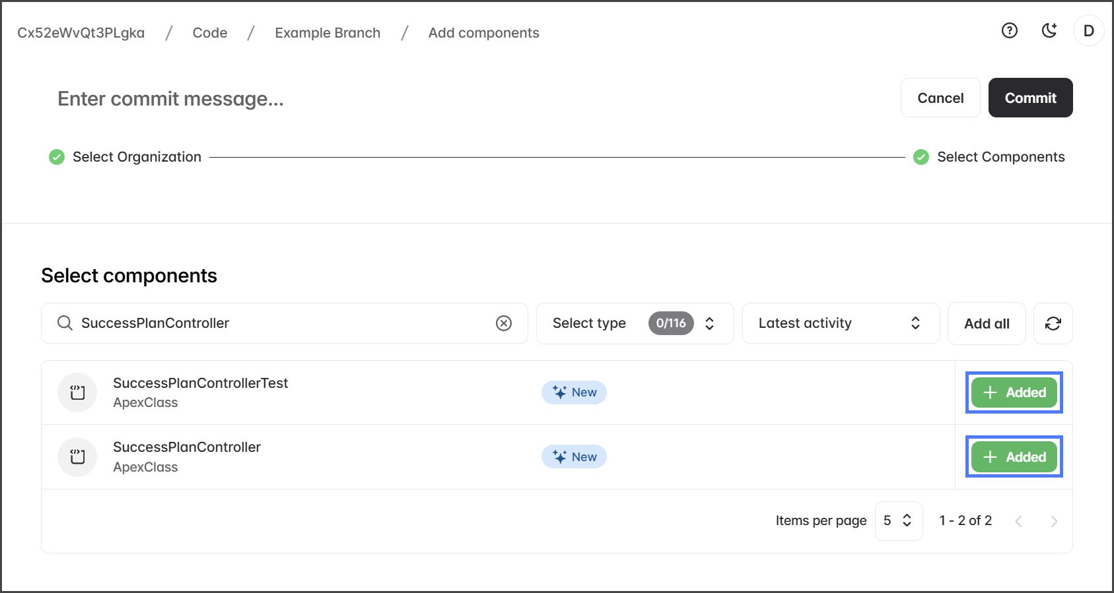Toggle Added for SuccessPlanController row
Screen dimensions: 1114x593
(1014, 456)
